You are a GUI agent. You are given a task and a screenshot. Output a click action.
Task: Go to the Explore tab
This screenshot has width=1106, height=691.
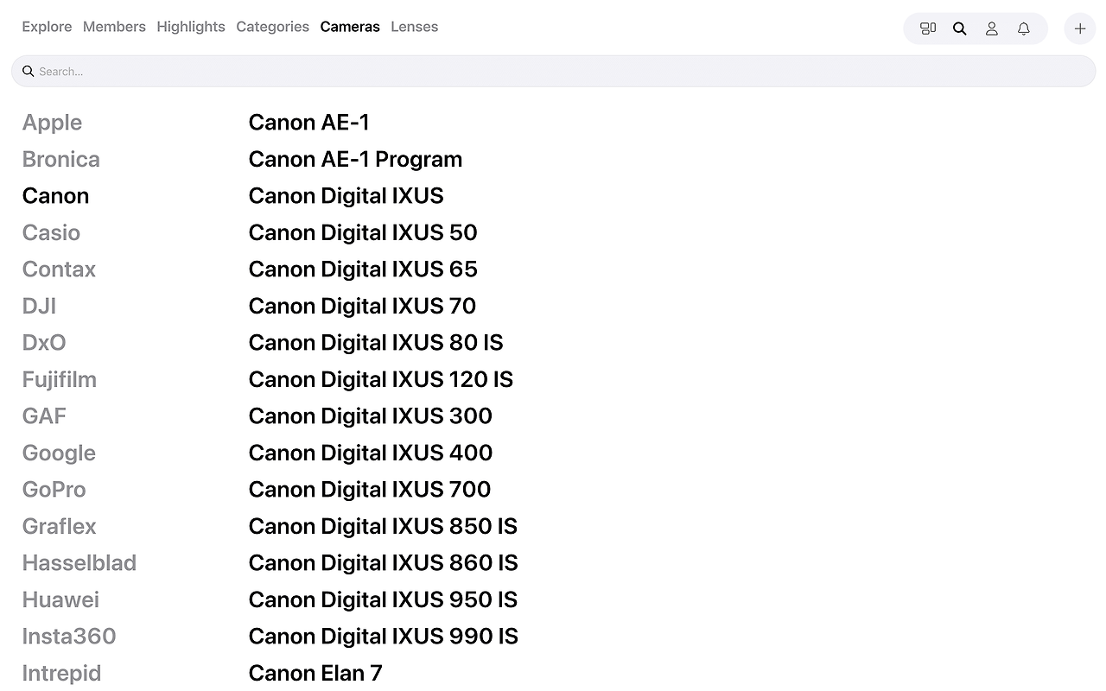[x=47, y=27]
